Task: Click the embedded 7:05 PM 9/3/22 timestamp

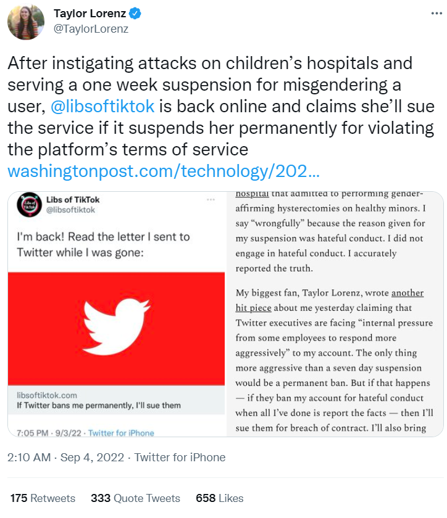Action: 49,433
